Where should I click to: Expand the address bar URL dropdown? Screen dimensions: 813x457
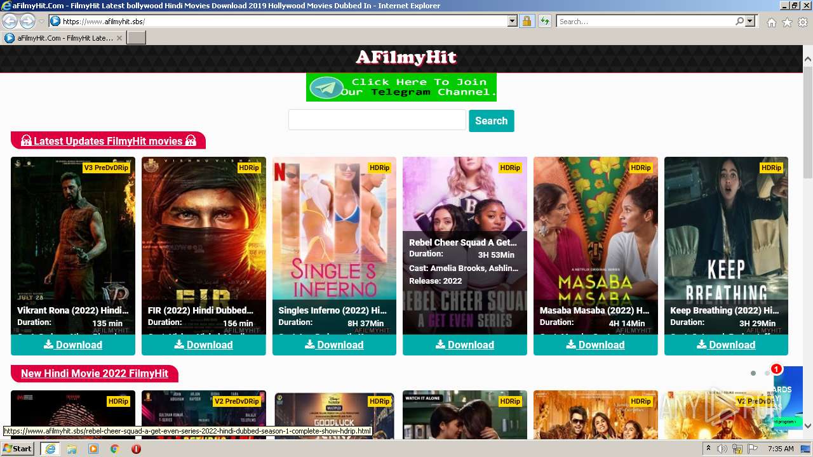click(513, 21)
